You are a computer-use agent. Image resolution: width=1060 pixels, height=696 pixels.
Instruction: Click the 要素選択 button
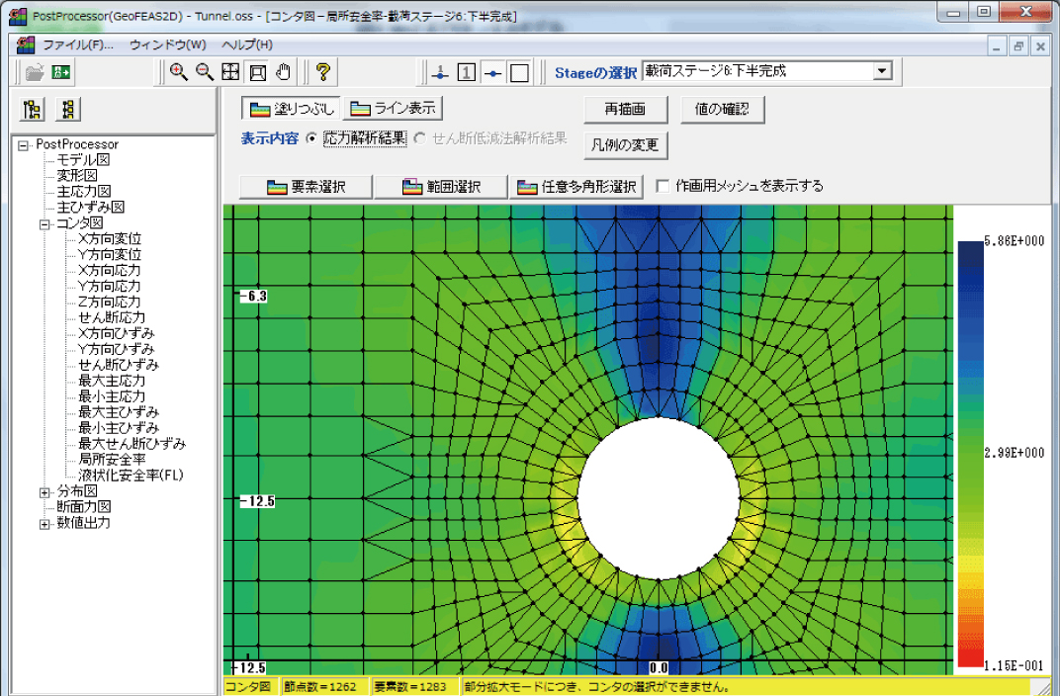coord(306,187)
